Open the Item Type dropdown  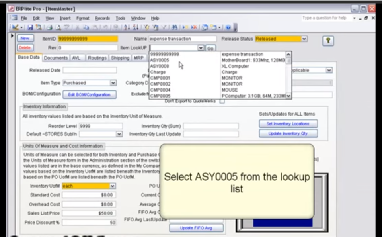click(113, 83)
